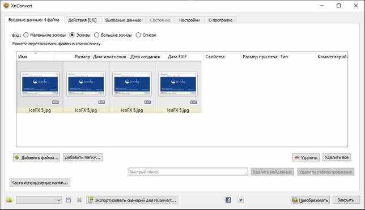Select the third IcoFX 5.jpg thumbnail
Screen dimensions: 365x210
pyautogui.click(x=132, y=87)
